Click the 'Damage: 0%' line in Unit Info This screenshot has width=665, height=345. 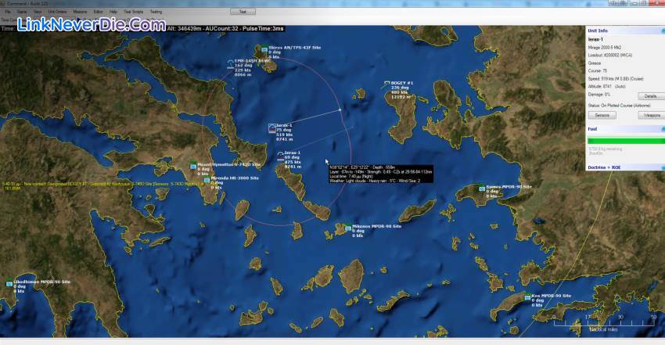coord(599,94)
